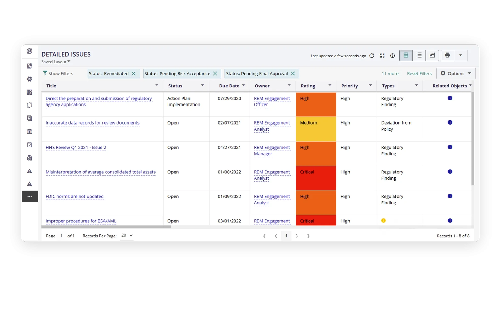Click Reset Filters link
The width and height of the screenshot is (501, 333).
[x=419, y=73]
